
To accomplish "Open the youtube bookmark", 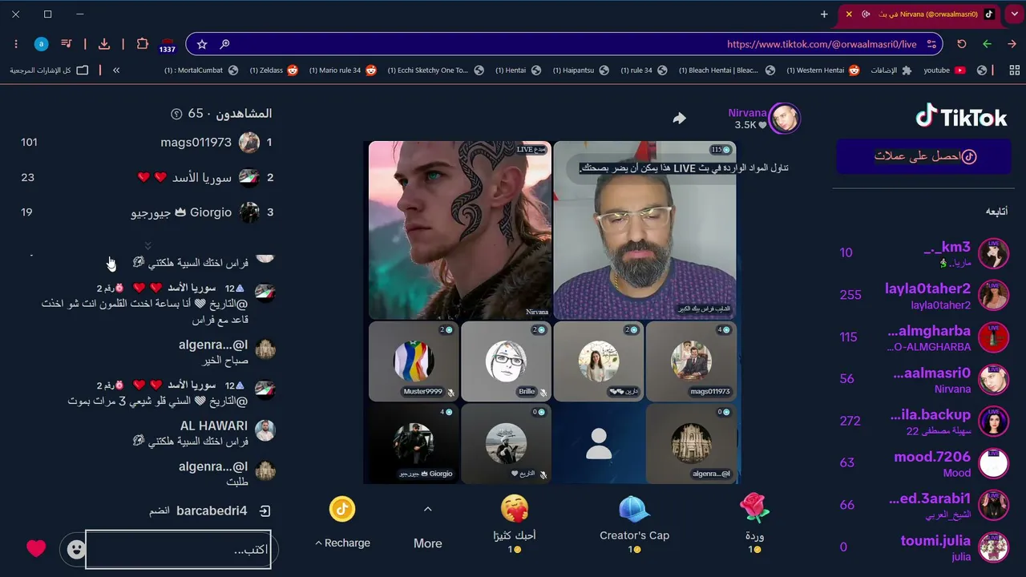I will coord(944,71).
